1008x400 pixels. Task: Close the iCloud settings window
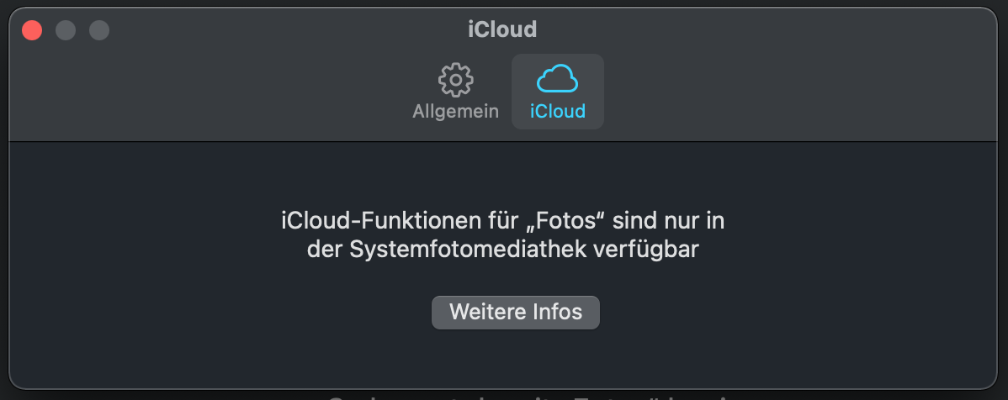(x=32, y=30)
